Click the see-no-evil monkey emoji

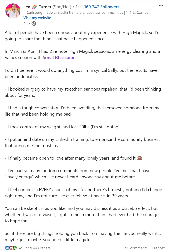coord(140,158)
